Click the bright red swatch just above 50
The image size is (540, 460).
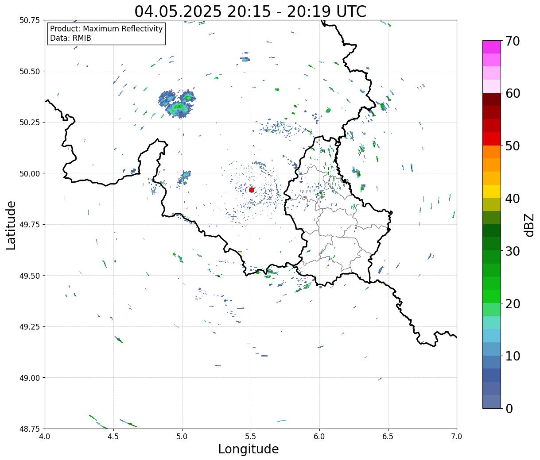(492, 139)
